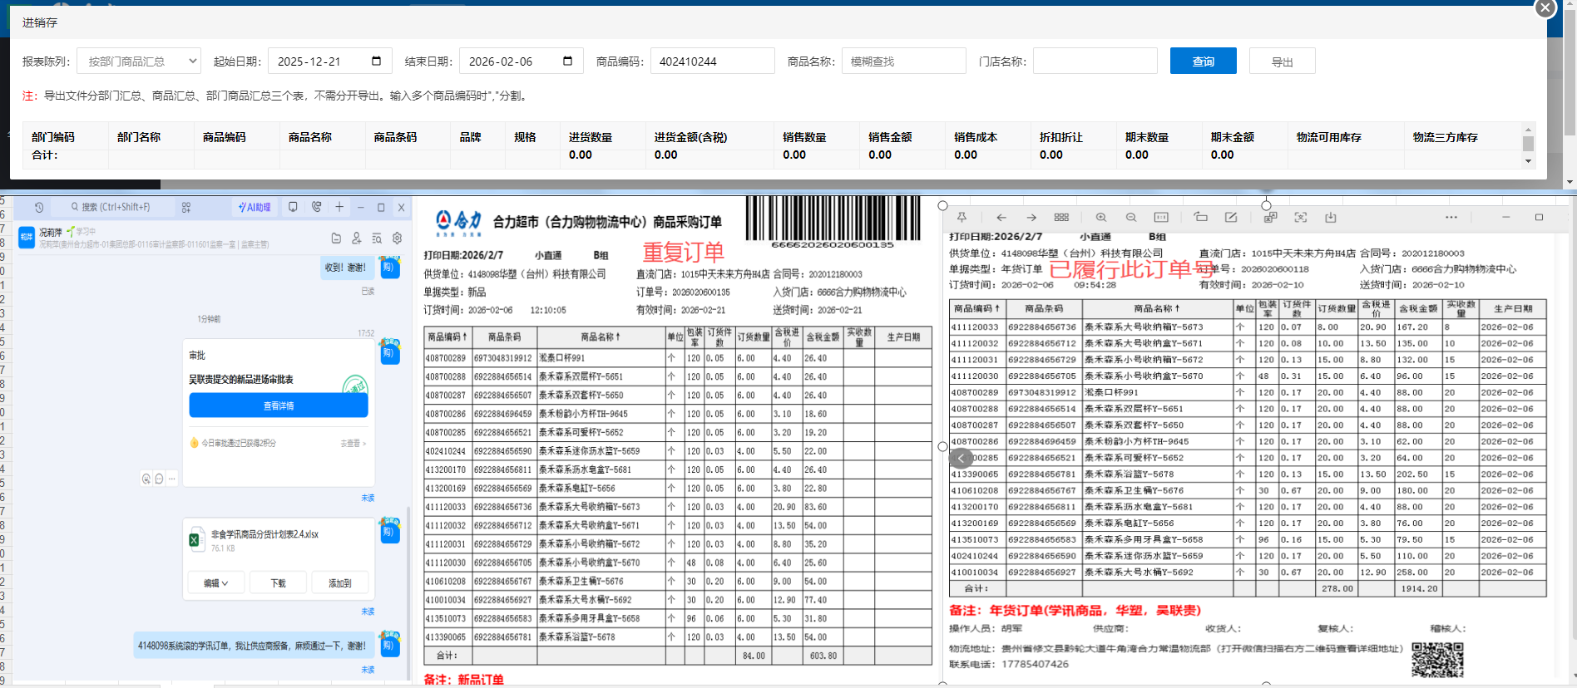Click the add member icon in chat
Screen dimensions: 1577x688
click(x=356, y=238)
